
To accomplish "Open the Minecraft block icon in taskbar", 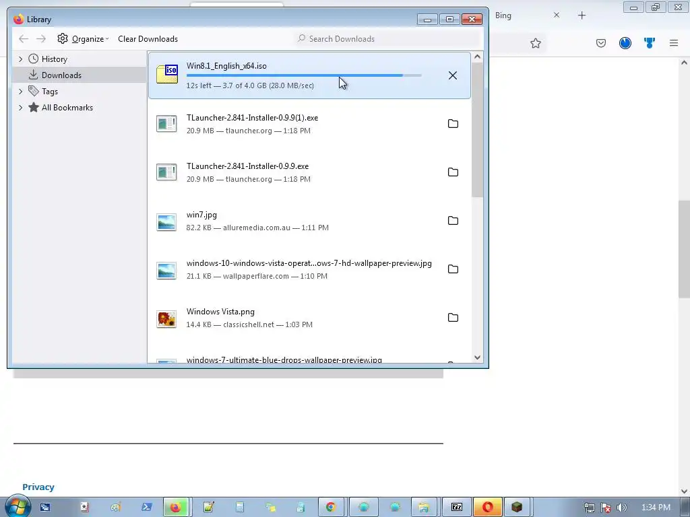I will point(517,508).
